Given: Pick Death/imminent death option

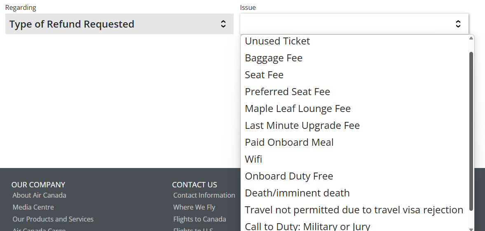Looking at the screenshot, I should point(297,193).
